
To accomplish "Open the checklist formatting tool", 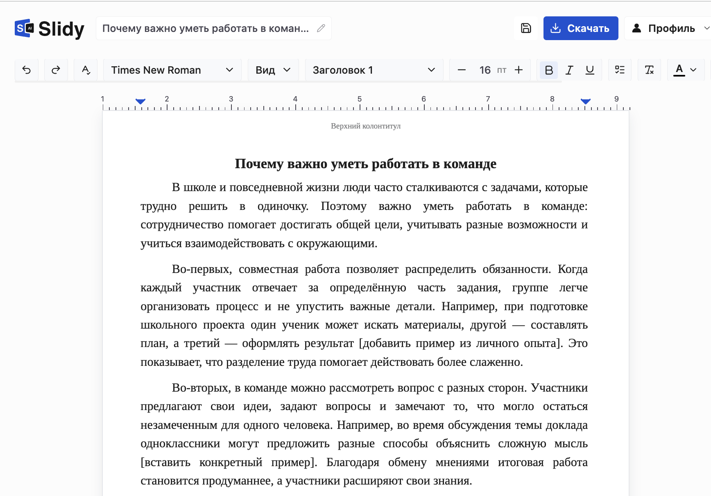I will pyautogui.click(x=620, y=70).
